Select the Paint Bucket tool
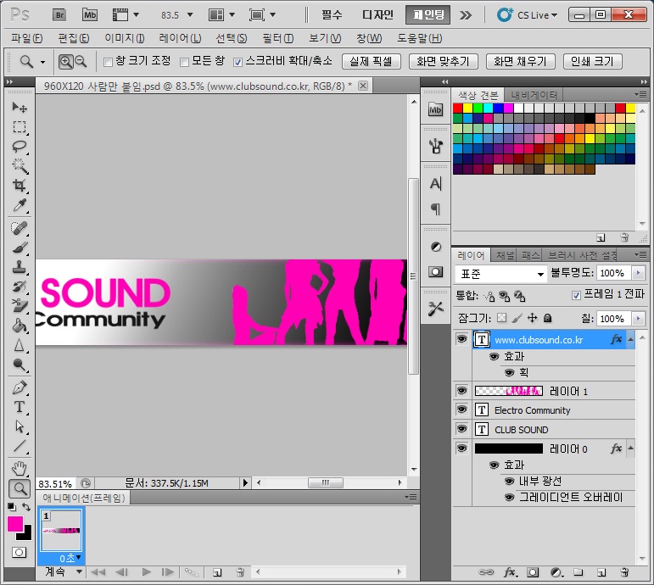 [x=20, y=326]
